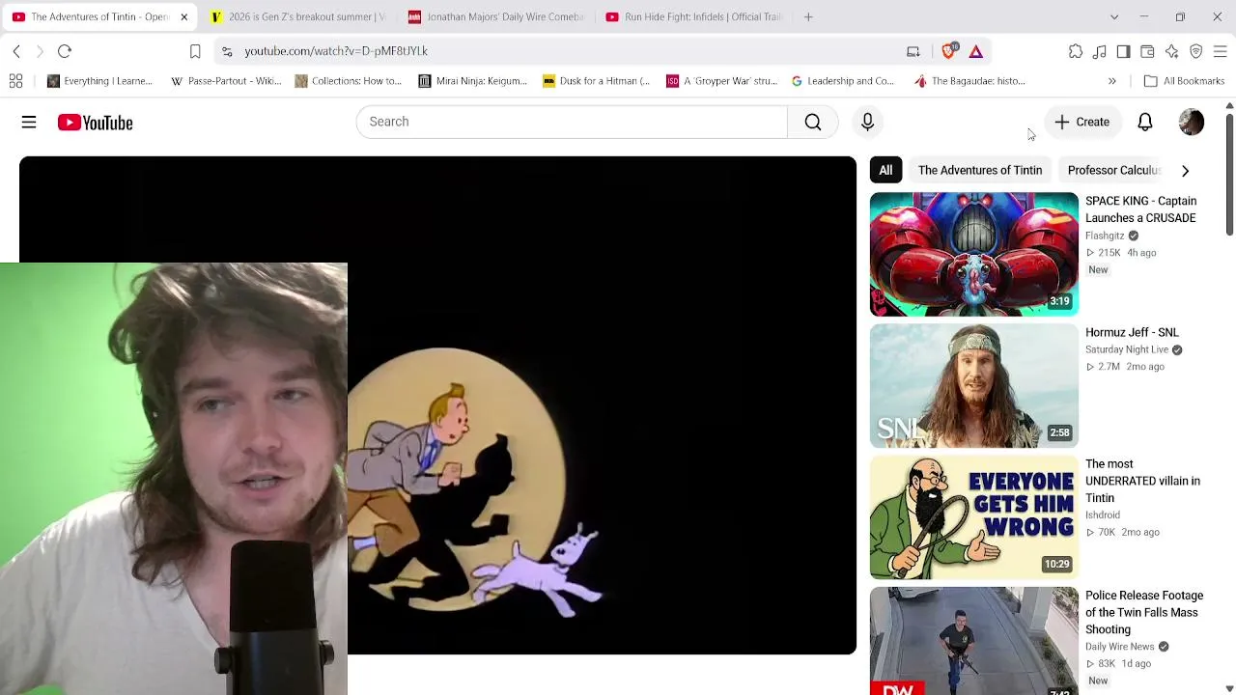
Task: Visit the Ishdroid channel name
Action: (1103, 515)
